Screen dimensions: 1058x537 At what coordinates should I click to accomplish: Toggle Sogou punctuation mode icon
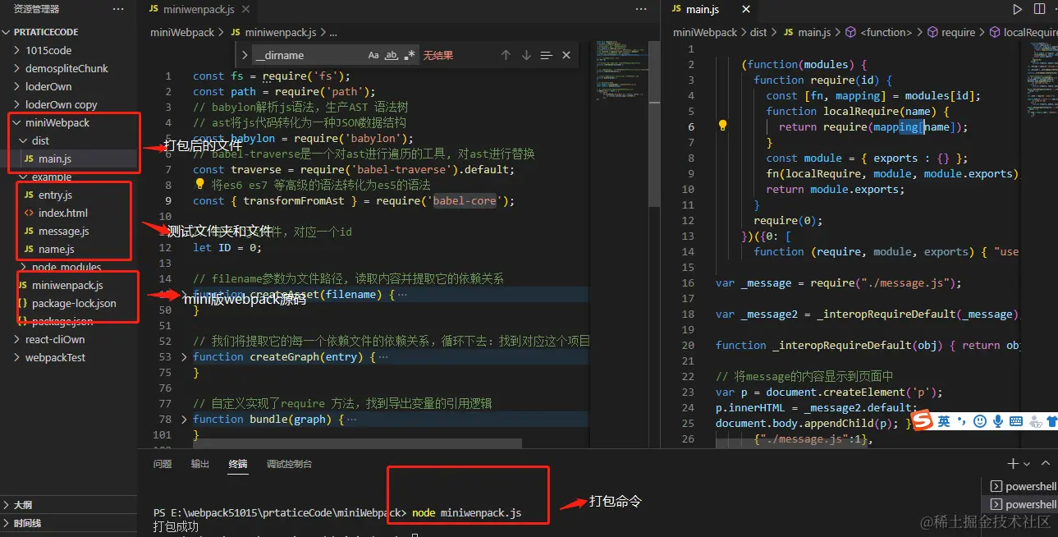(x=962, y=421)
